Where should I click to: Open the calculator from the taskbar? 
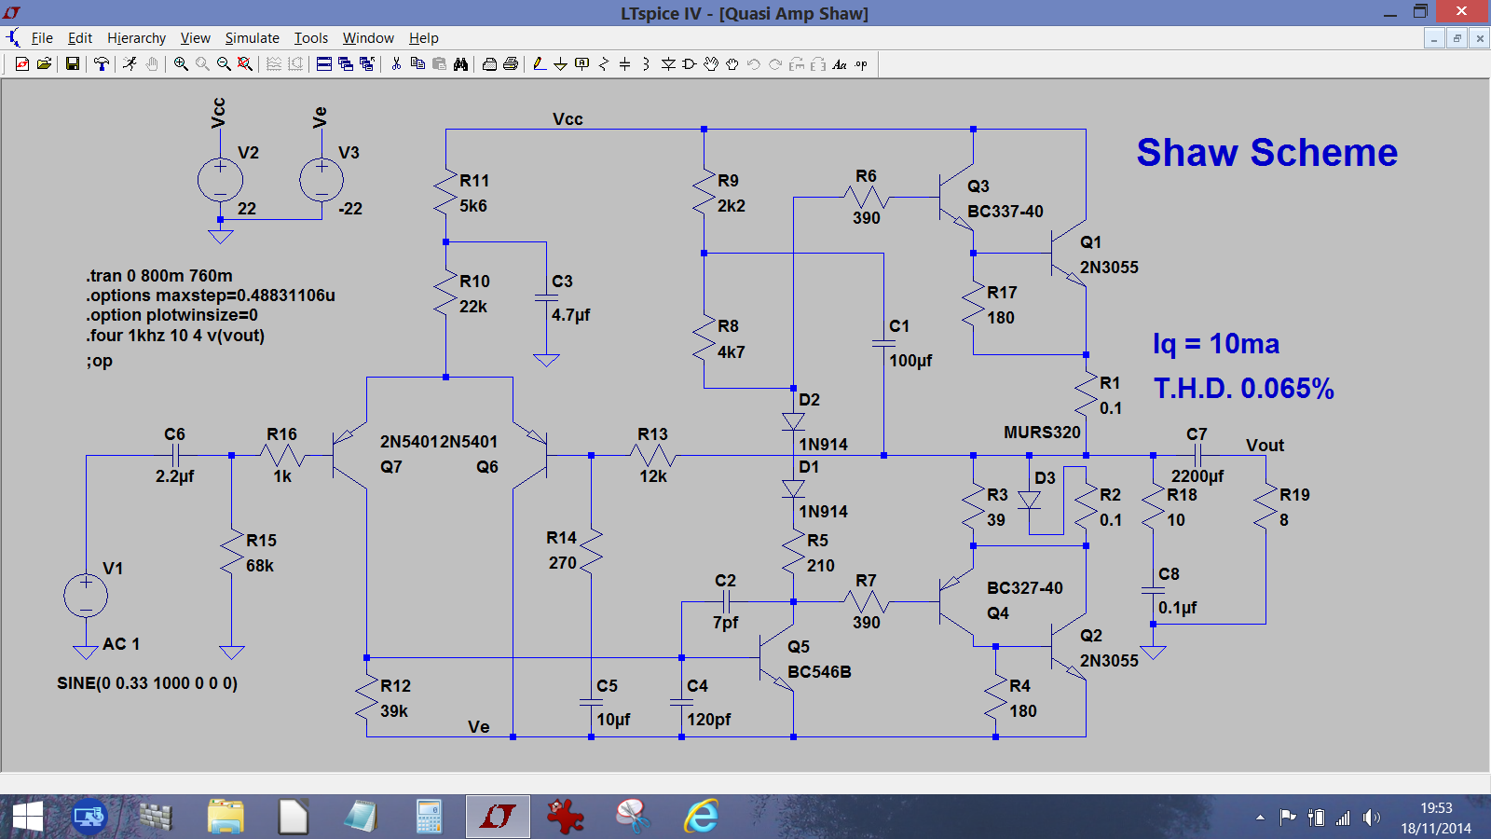tap(429, 818)
